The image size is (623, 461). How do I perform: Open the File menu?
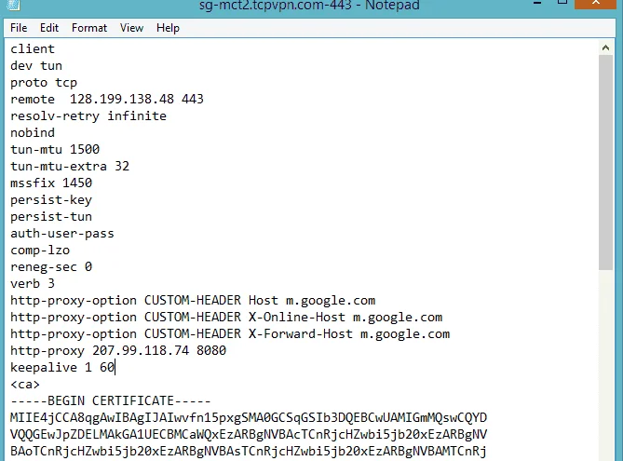(19, 28)
